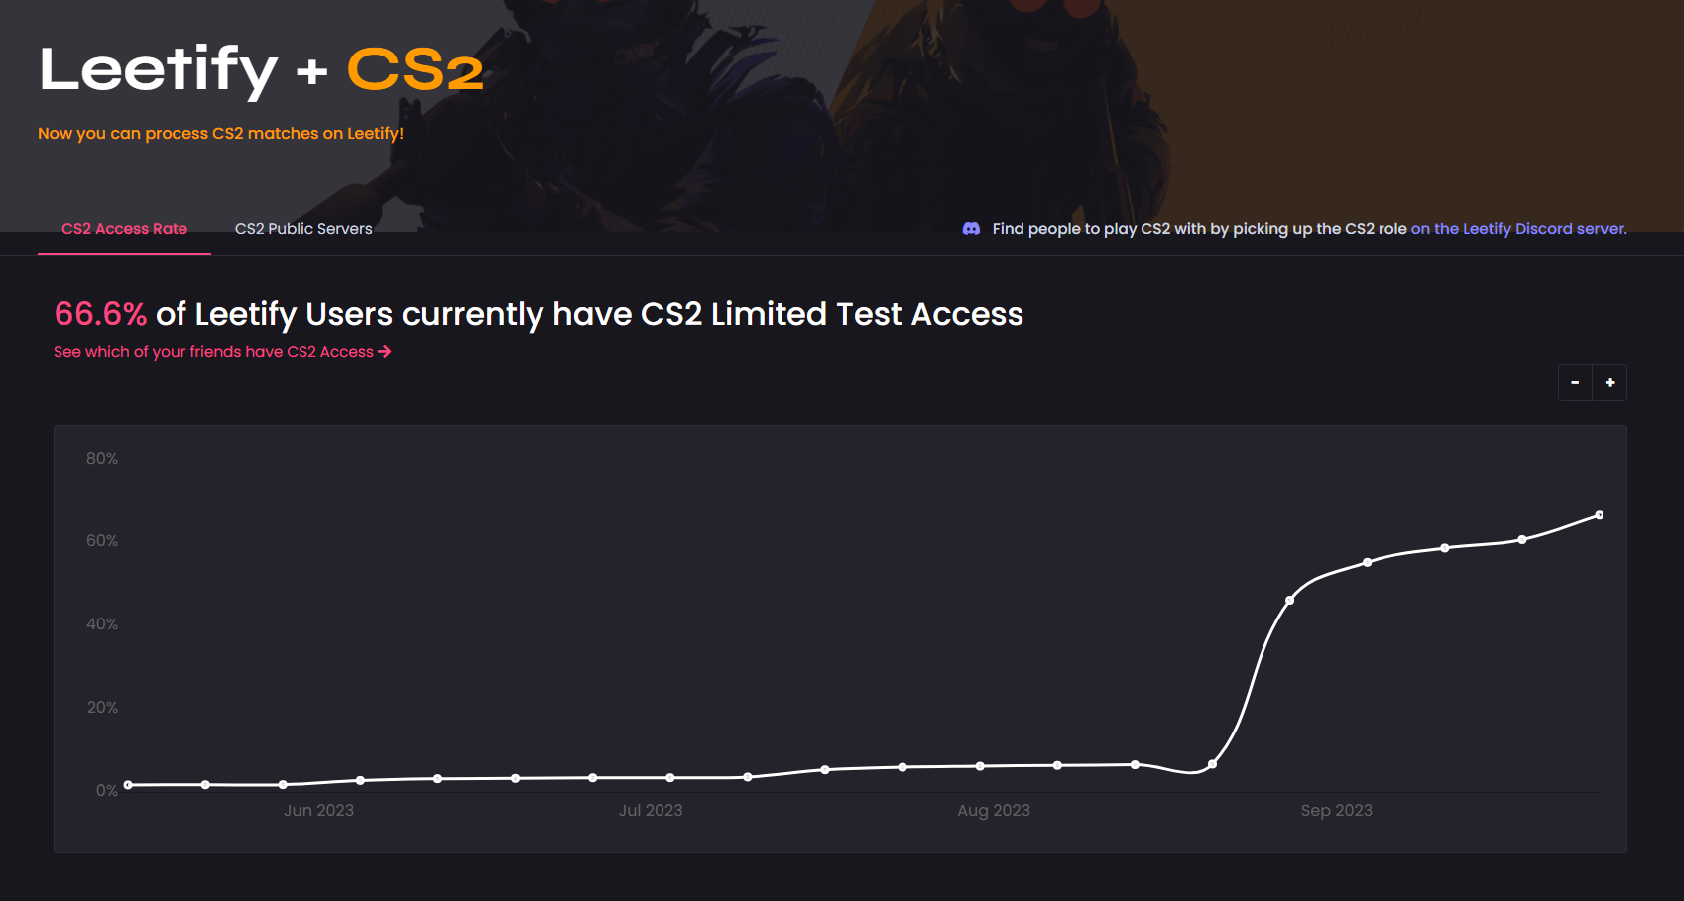This screenshot has height=901, width=1684.
Task: Switch to the CS2 Public Servers tab
Action: (x=303, y=228)
